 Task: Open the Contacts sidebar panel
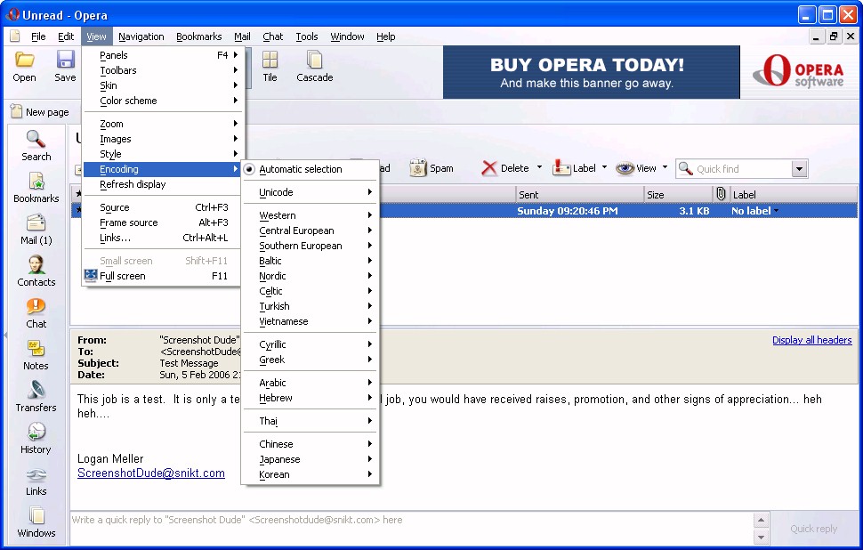point(36,271)
